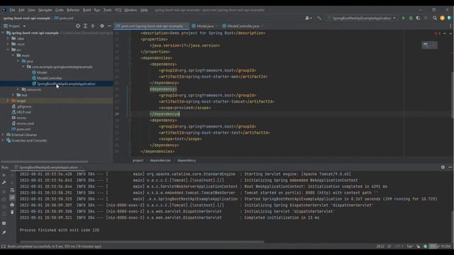This screenshot has width=454, height=255.
Task: Select ModelController class in project tree
Action: pyautogui.click(x=49, y=78)
